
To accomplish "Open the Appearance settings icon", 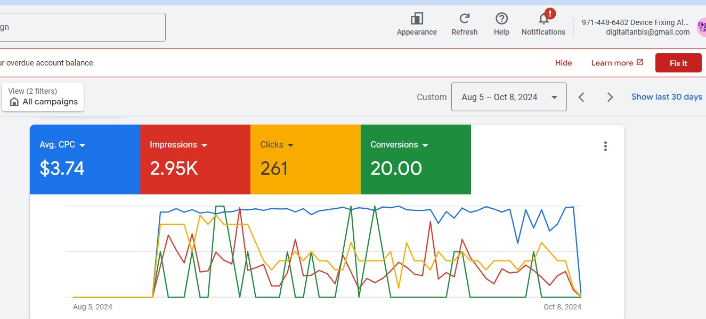I will [x=417, y=20].
